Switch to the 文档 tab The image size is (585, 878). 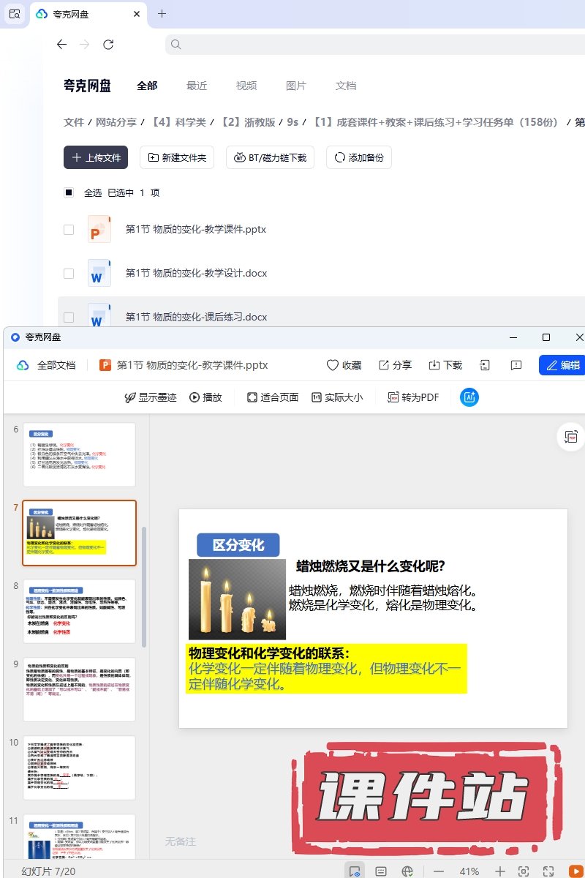[x=345, y=86]
